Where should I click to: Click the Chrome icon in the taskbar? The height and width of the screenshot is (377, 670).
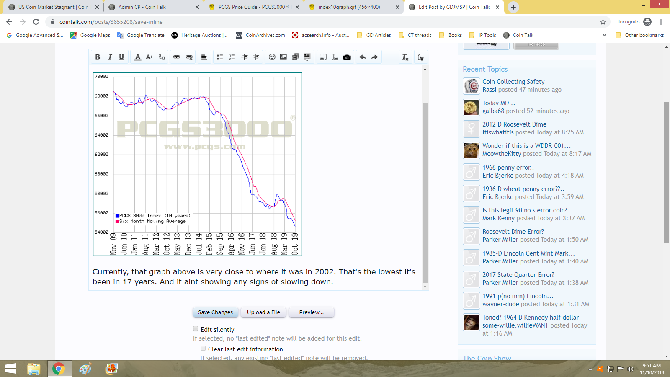click(x=59, y=369)
